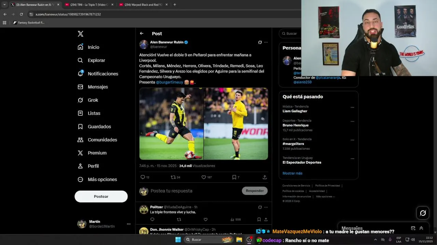Open Premium in the sidebar
The width and height of the screenshot is (437, 245).
click(x=92, y=153)
